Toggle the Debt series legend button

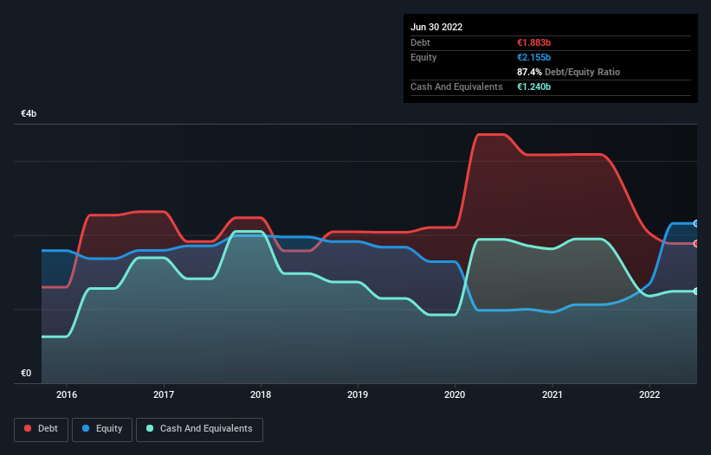pyautogui.click(x=42, y=429)
